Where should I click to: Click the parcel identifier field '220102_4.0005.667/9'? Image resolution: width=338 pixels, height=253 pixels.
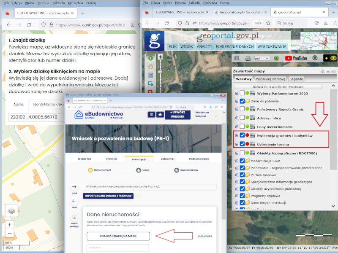pos(36,117)
